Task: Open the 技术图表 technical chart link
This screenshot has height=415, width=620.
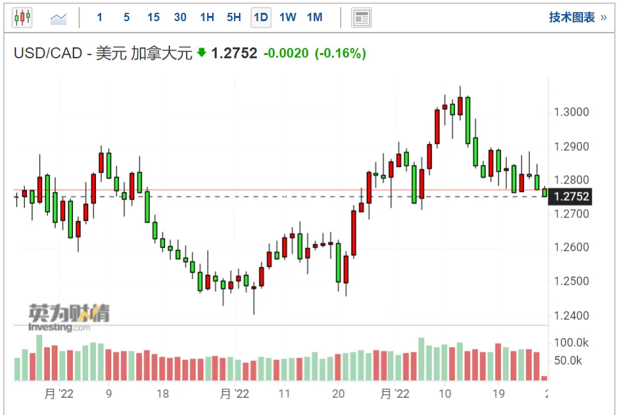Action: pos(577,17)
